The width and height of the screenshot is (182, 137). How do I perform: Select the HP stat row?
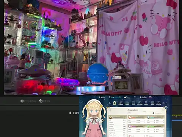[x=118, y=120]
